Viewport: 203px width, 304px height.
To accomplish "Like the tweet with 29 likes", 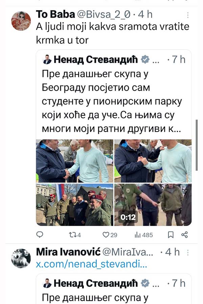I will click(x=110, y=235).
